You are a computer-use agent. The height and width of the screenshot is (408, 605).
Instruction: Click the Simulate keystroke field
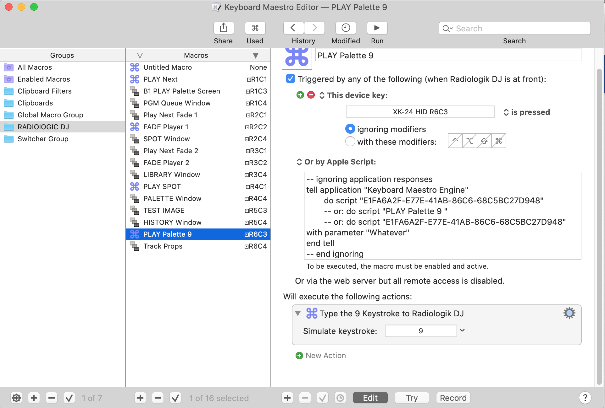pos(421,331)
